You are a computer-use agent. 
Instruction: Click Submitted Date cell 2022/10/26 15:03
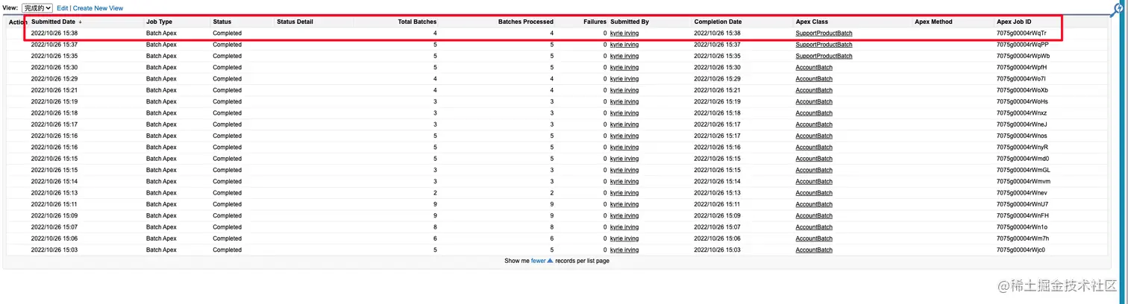click(54, 250)
